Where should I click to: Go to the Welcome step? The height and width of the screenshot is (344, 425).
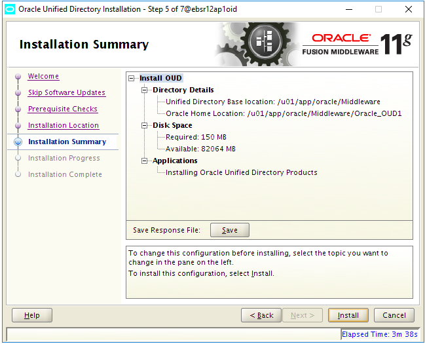43,76
